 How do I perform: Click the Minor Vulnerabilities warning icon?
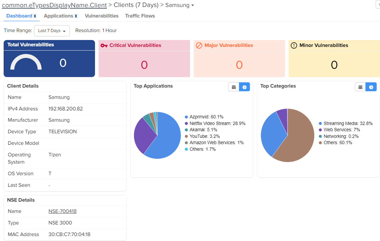[294, 46]
